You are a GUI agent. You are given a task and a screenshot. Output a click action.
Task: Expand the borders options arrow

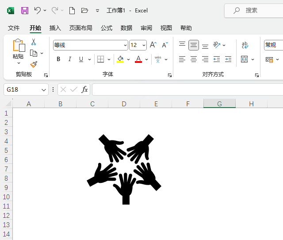pos(109,59)
